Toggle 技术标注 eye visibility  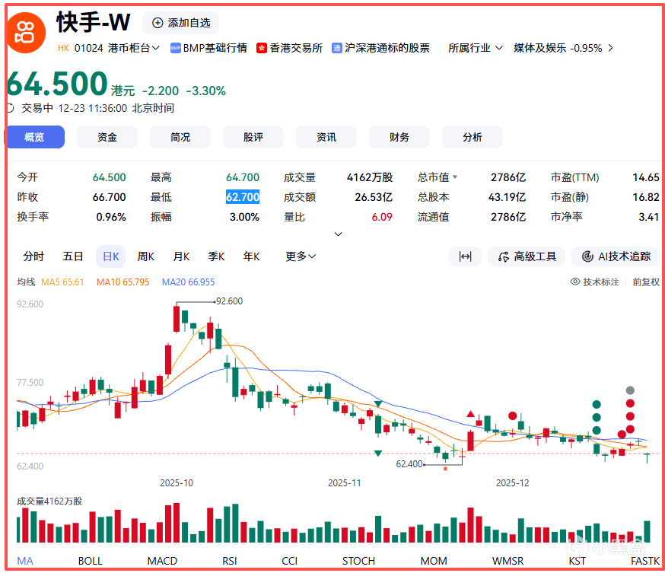(575, 282)
